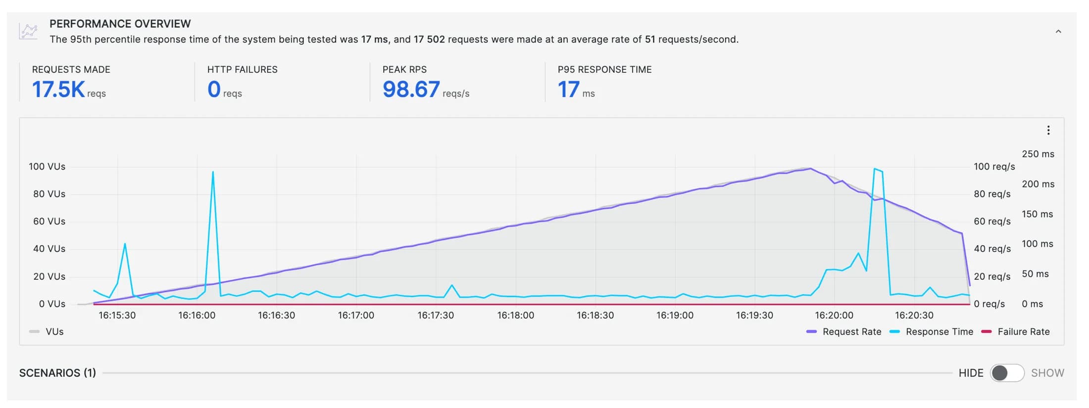
Task: Toggle Failure Rate series in legend
Action: point(1023,332)
